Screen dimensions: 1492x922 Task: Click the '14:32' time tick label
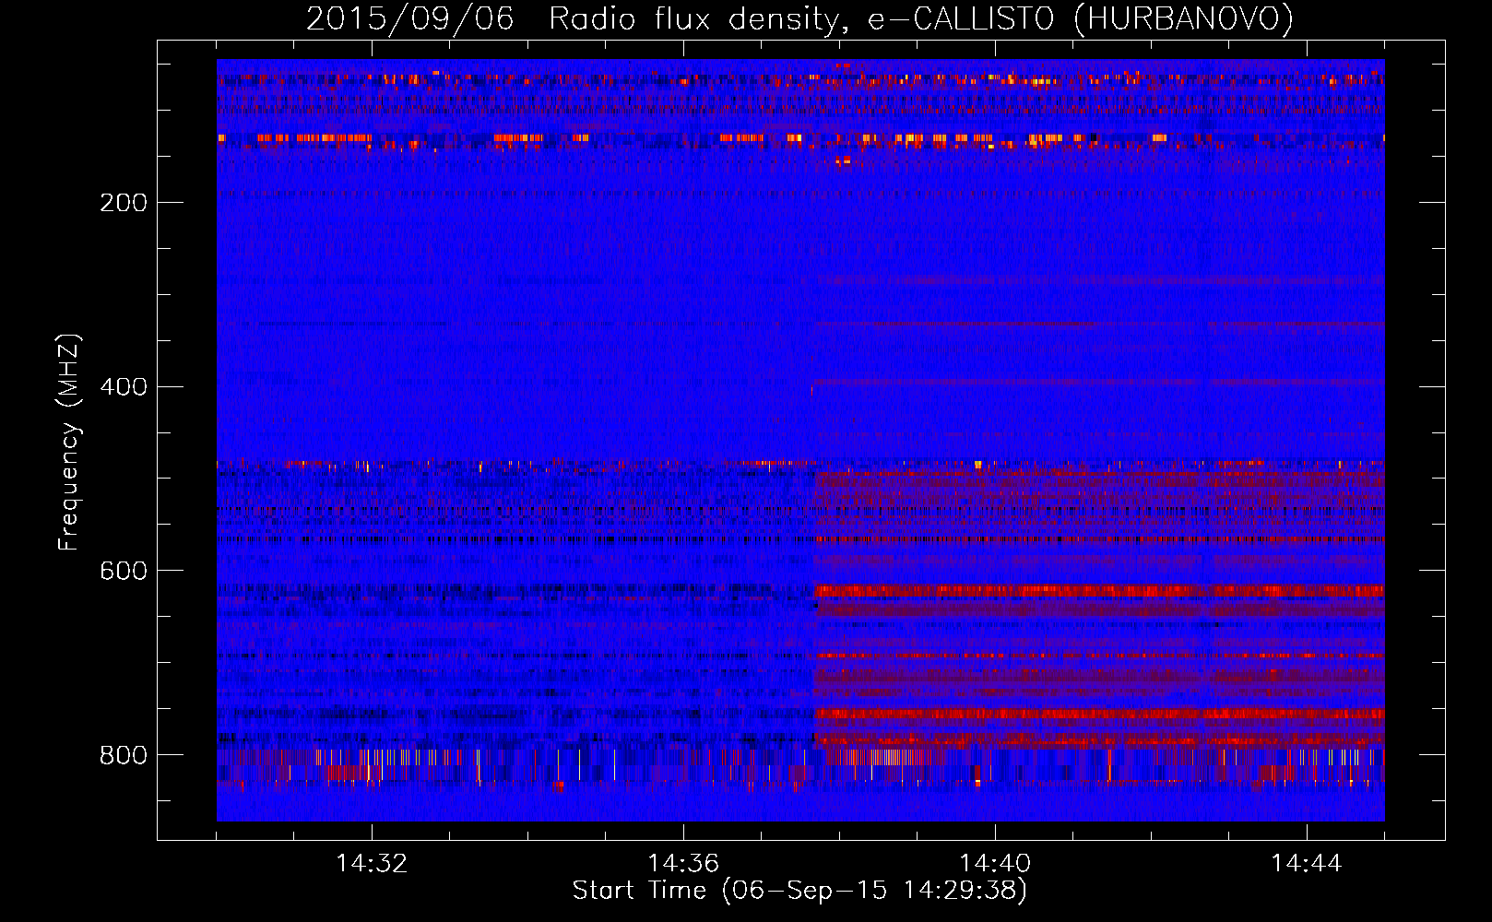point(372,864)
